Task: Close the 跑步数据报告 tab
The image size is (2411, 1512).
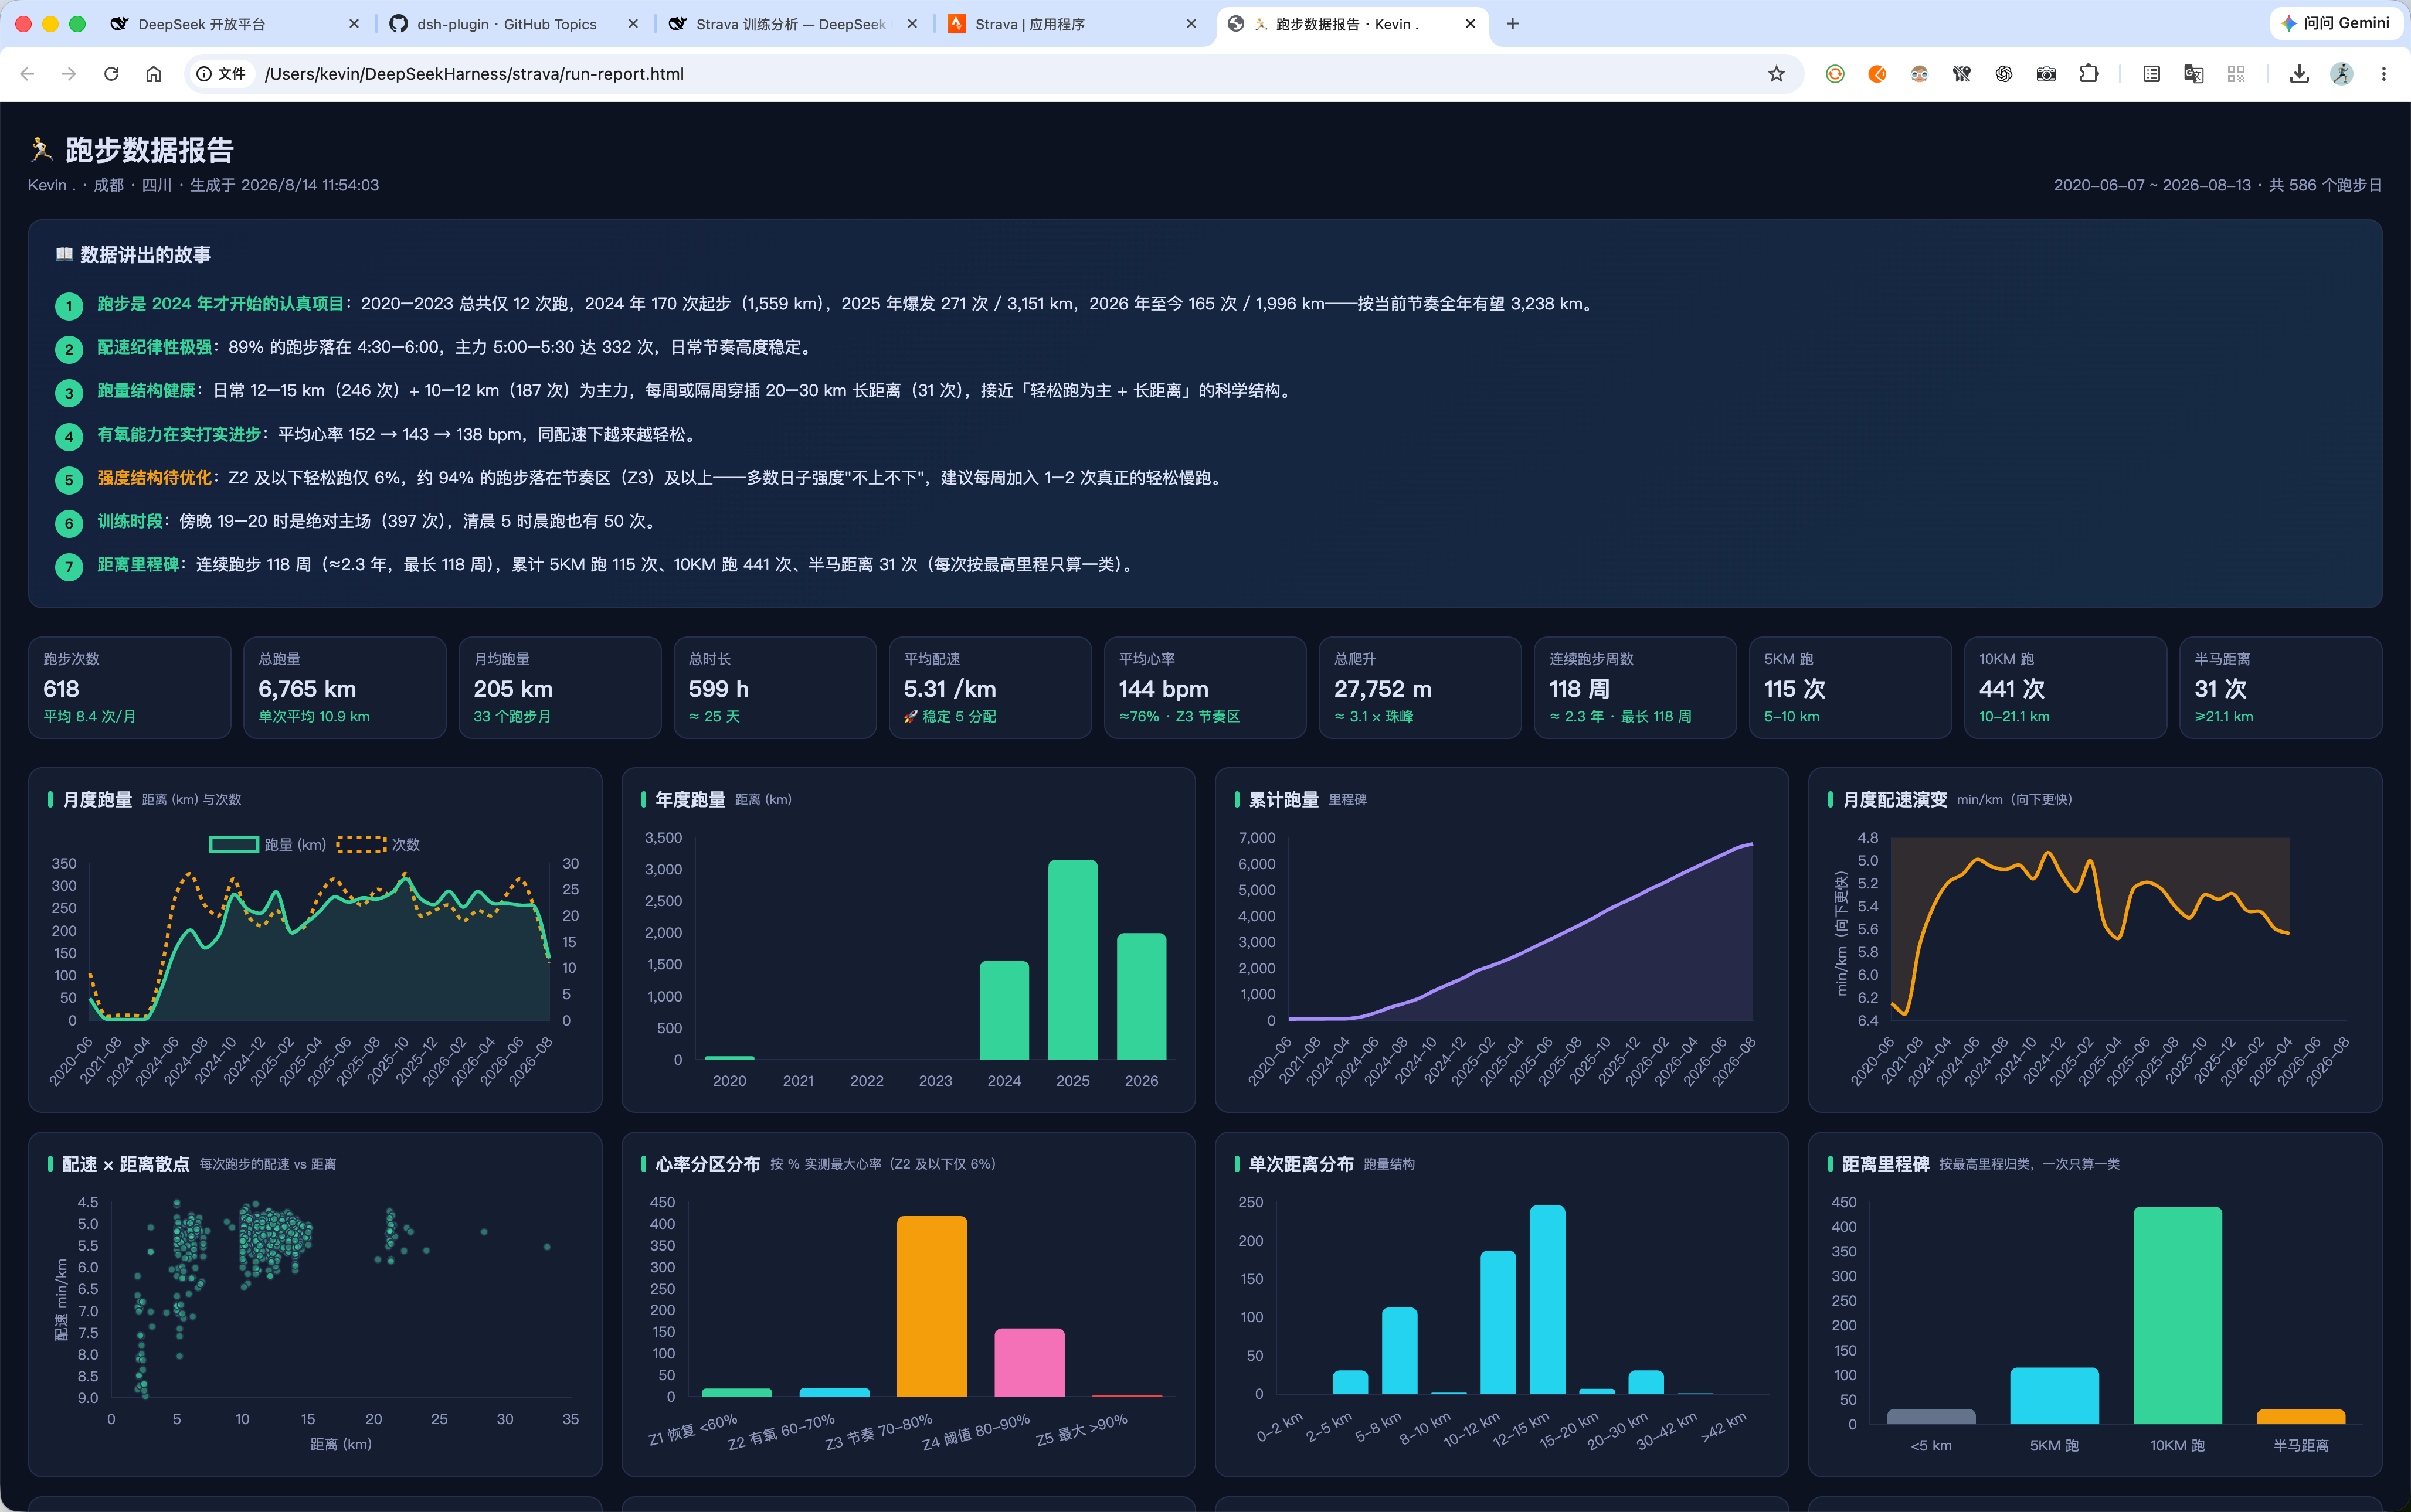Action: [1469, 24]
